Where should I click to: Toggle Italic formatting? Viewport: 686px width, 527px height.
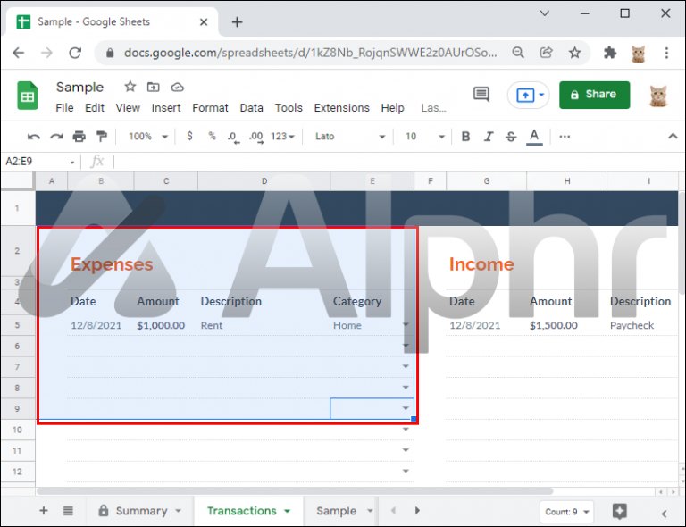489,137
